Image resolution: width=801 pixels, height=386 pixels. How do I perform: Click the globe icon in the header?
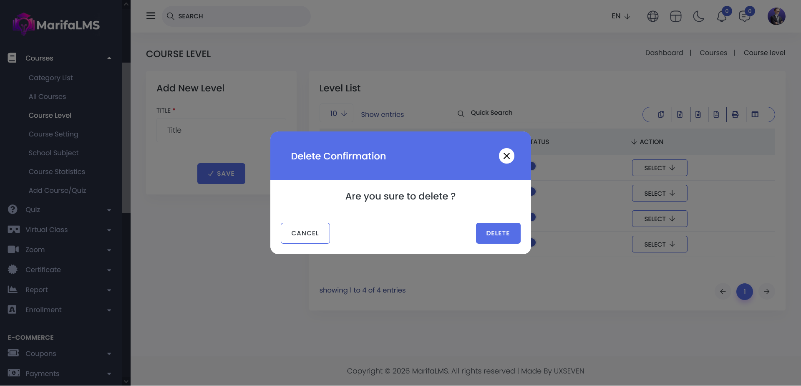(652, 16)
